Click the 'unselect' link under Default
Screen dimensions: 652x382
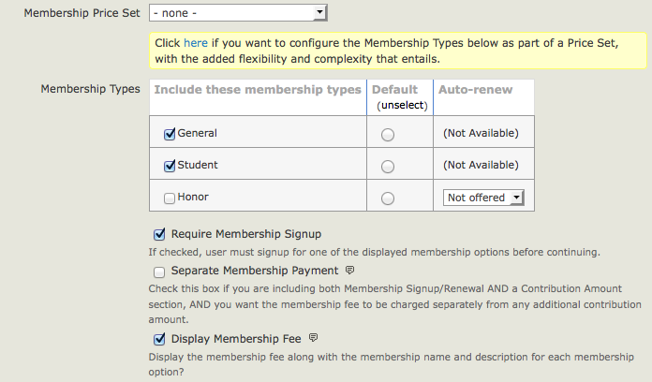pyautogui.click(x=403, y=106)
